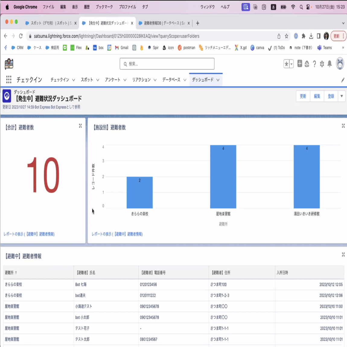Click the きららの楽校 bar in chart
Screen dimensions: 347x347
click(x=140, y=192)
